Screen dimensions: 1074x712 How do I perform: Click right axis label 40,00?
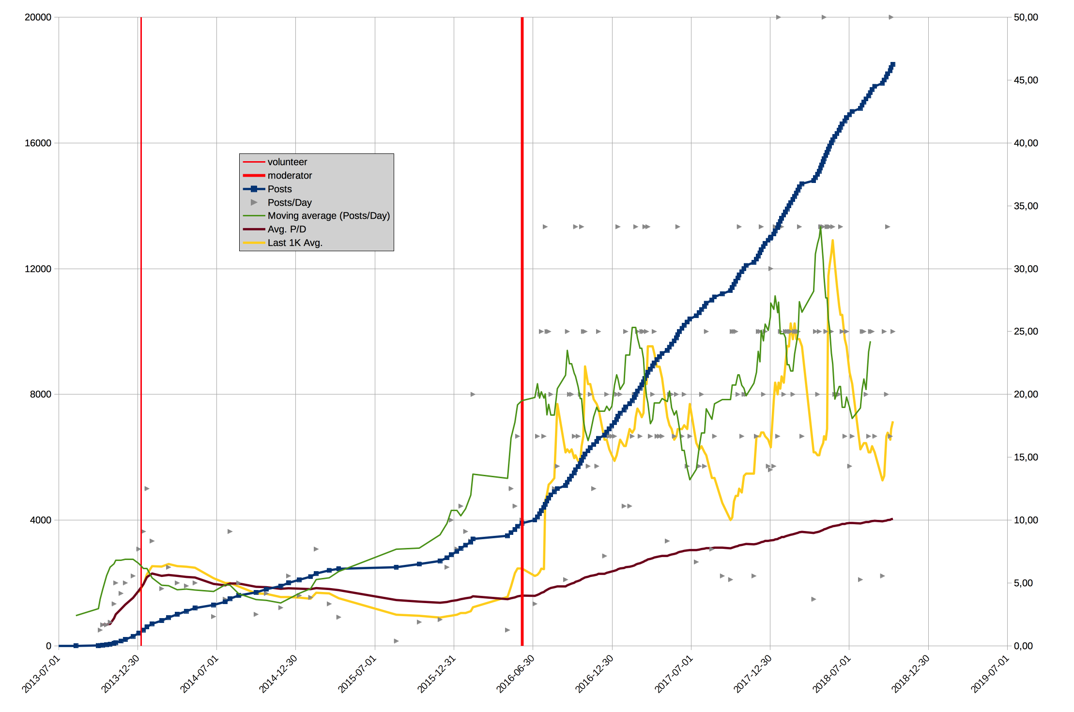(x=1026, y=143)
